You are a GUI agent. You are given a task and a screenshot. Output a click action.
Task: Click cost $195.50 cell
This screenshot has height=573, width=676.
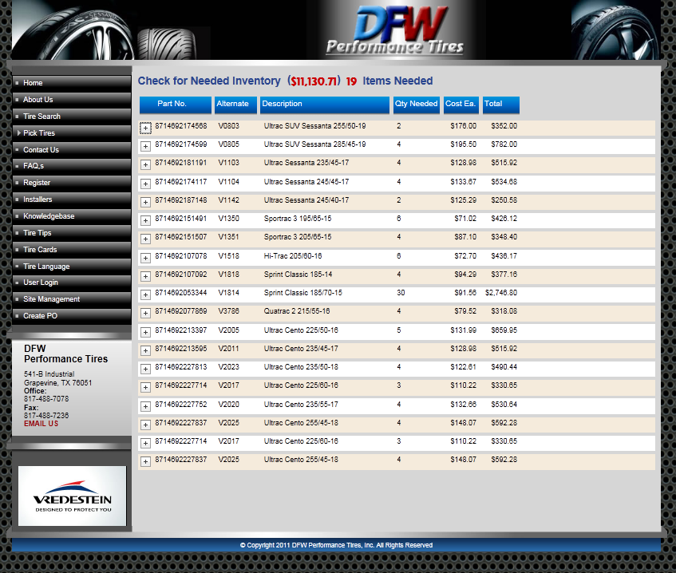tap(464, 144)
